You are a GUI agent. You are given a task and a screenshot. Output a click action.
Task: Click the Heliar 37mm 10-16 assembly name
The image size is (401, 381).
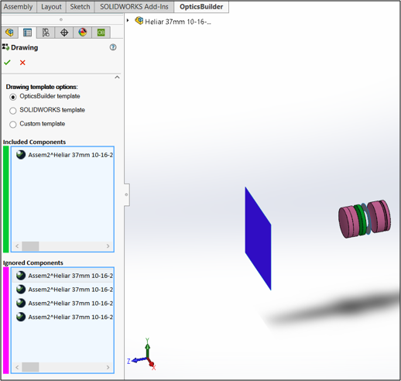[178, 22]
